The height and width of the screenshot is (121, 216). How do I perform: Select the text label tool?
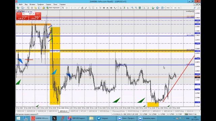click(100, 8)
